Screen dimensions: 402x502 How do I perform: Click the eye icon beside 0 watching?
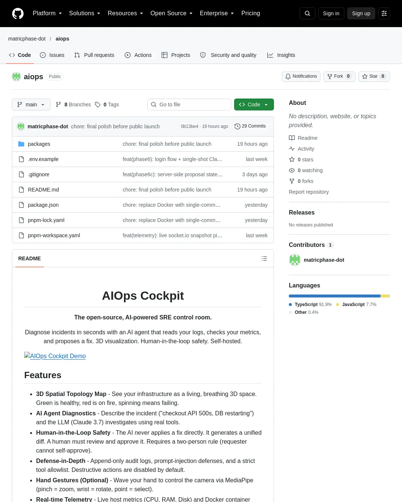point(292,170)
